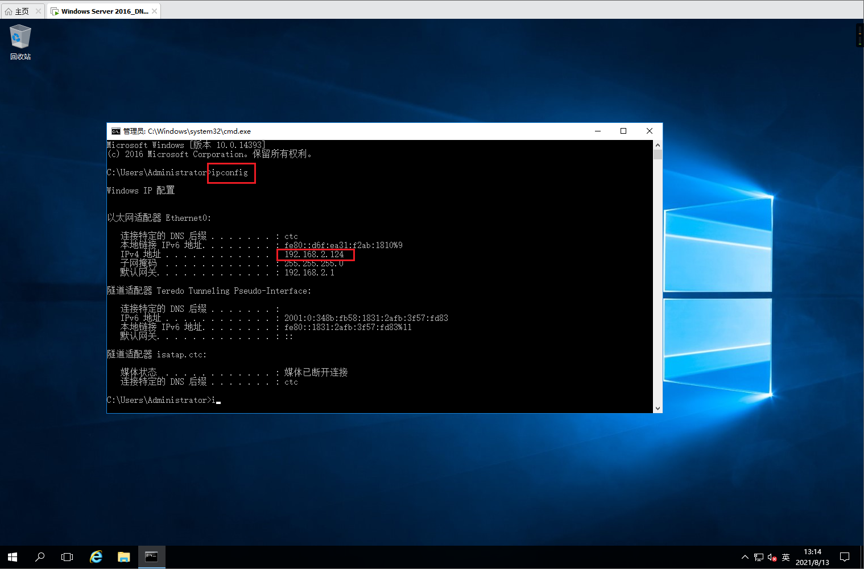
Task: Open the cmd window system menu icon
Action: (x=115, y=131)
